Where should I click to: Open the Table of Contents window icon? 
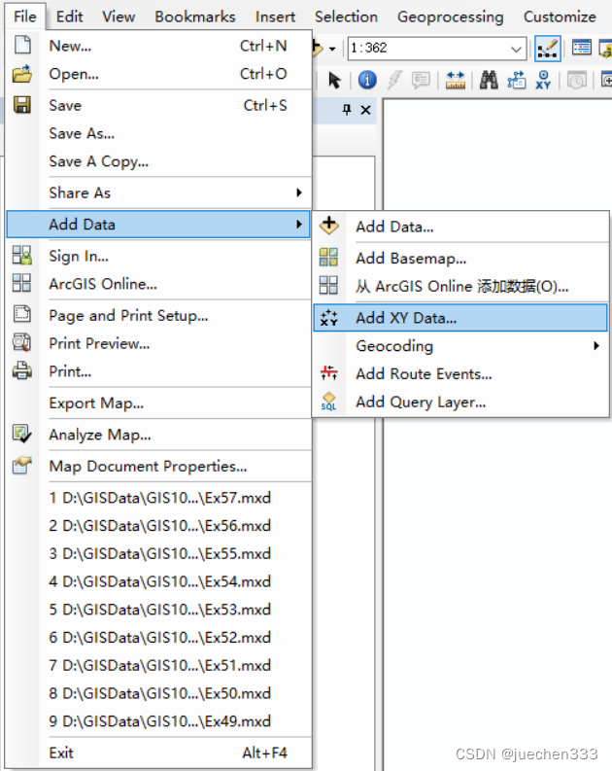[x=582, y=48]
